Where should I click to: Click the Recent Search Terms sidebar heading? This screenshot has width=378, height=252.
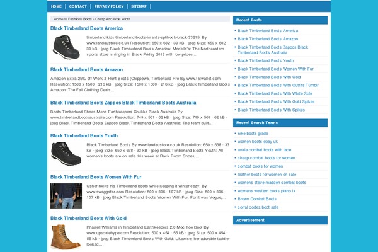coord(280,123)
